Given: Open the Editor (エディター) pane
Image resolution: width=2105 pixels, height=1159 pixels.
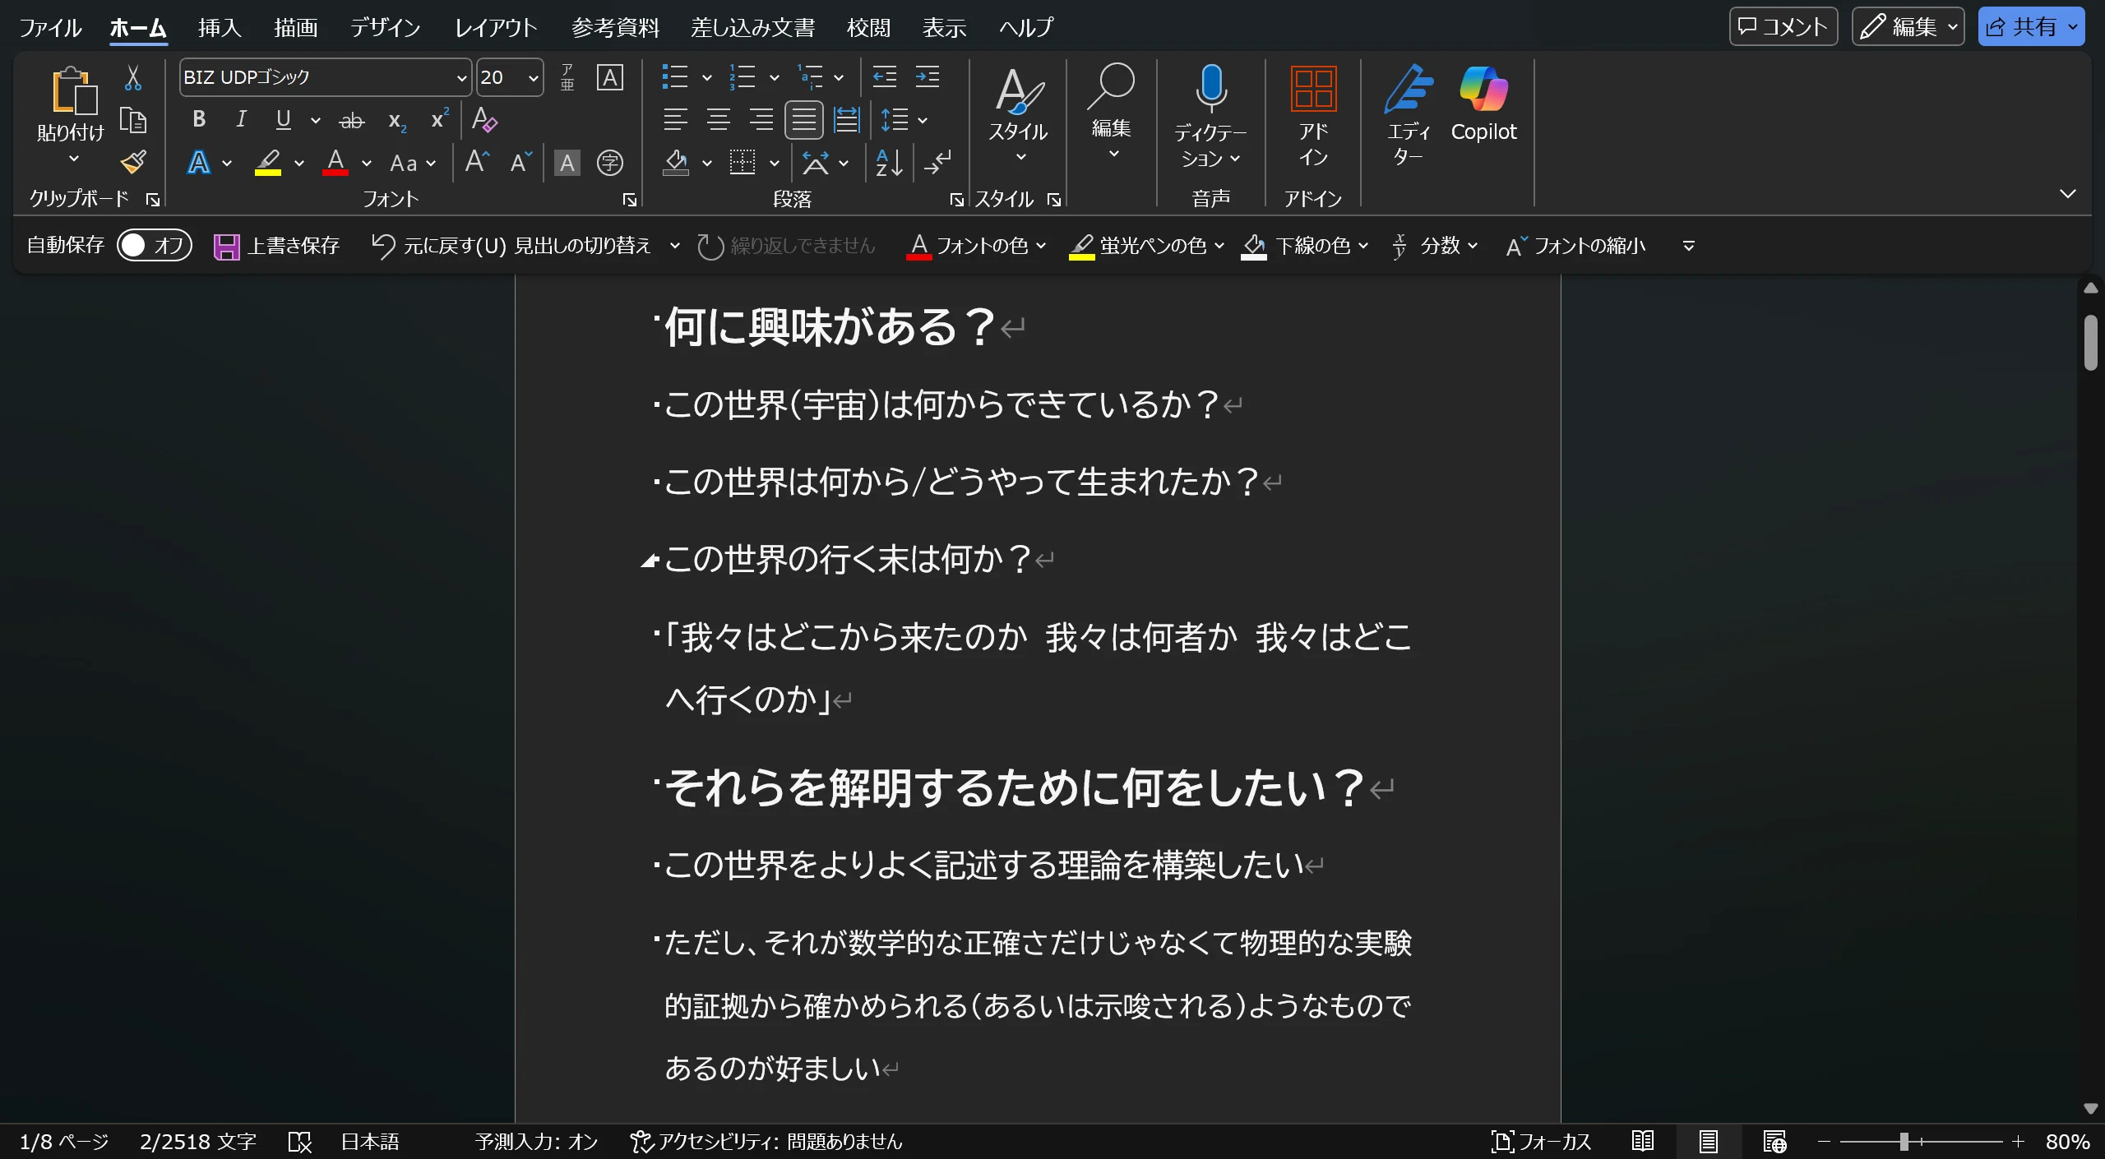Looking at the screenshot, I should (x=1408, y=115).
